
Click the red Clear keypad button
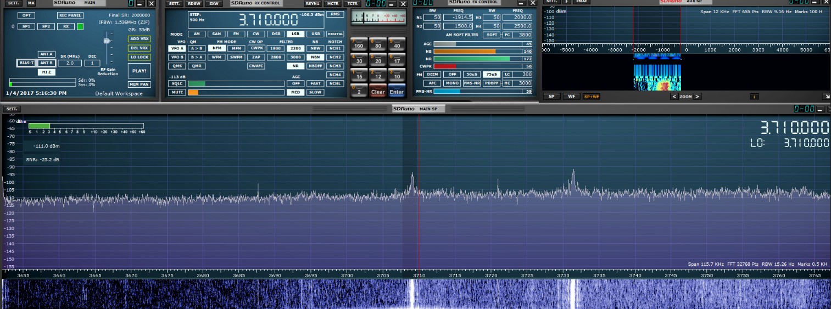377,91
